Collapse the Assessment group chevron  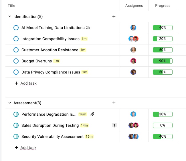(x=10, y=103)
